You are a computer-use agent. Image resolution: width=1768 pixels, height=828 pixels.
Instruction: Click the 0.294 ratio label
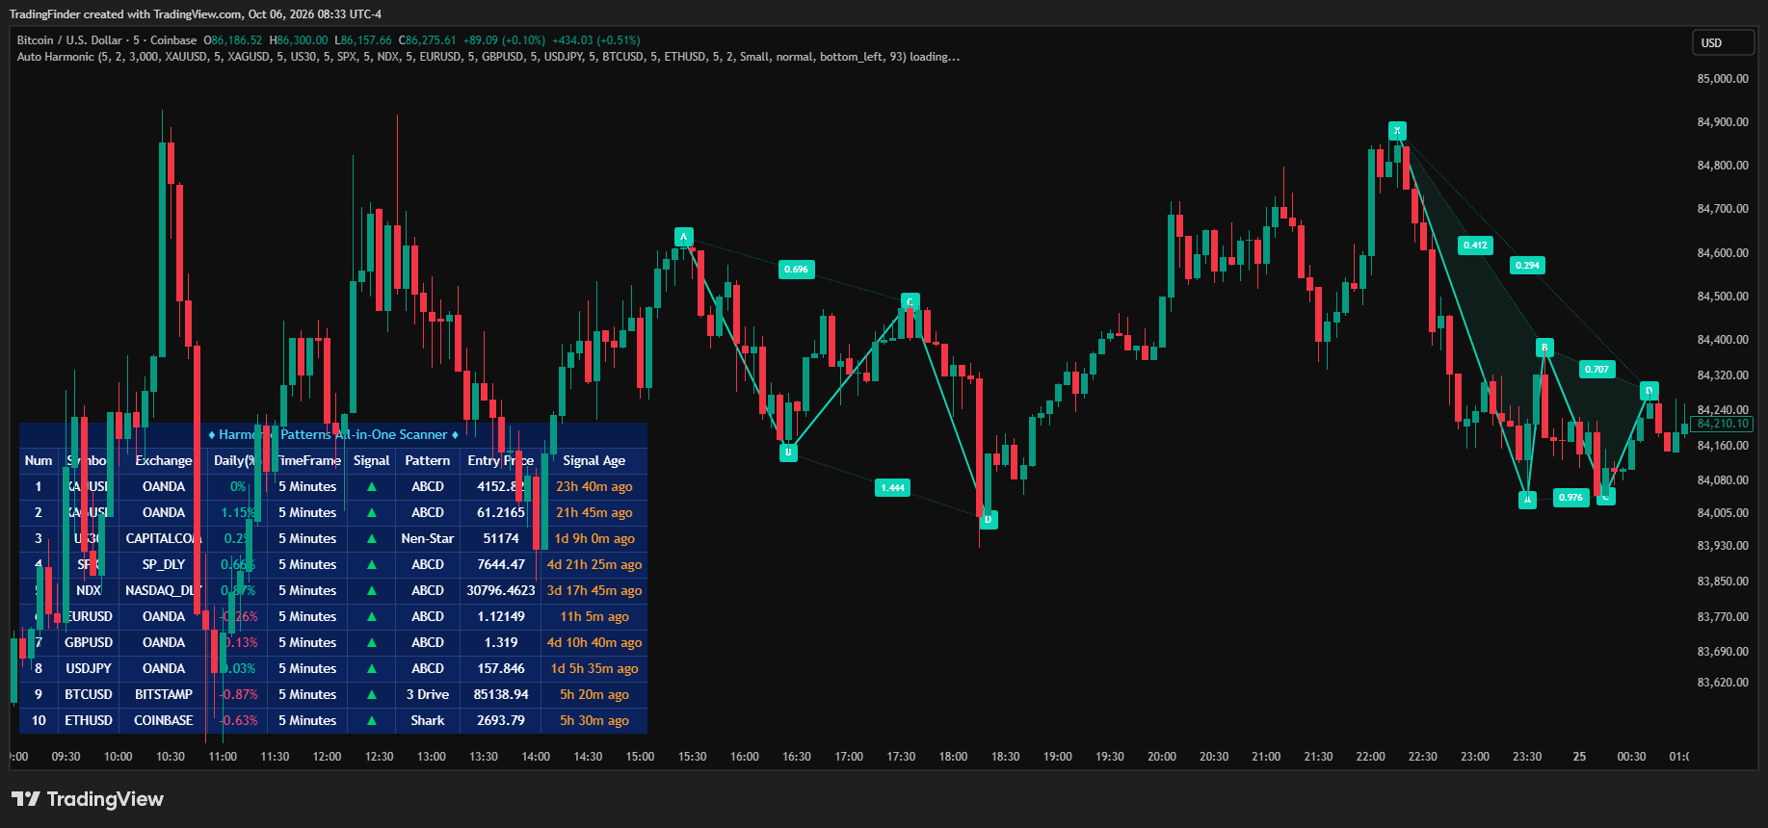point(1527,266)
